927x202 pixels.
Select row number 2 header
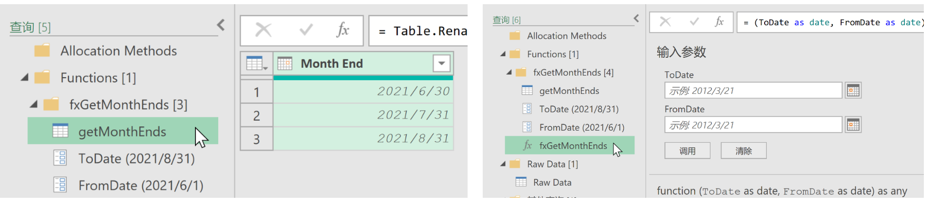pyautogui.click(x=257, y=115)
